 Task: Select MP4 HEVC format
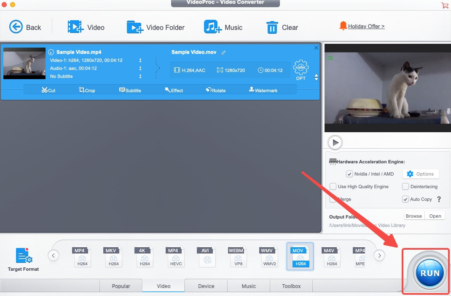click(x=175, y=256)
